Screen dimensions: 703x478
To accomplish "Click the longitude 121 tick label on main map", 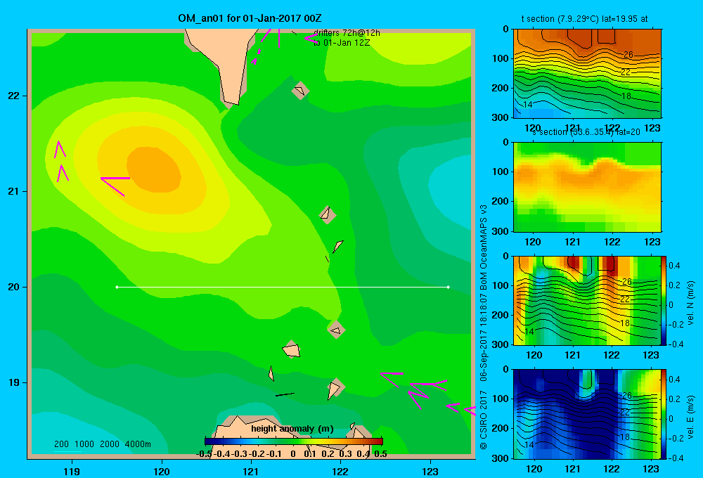I will pos(251,472).
